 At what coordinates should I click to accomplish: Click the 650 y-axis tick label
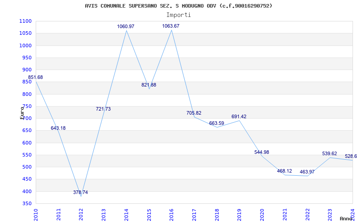27,131
